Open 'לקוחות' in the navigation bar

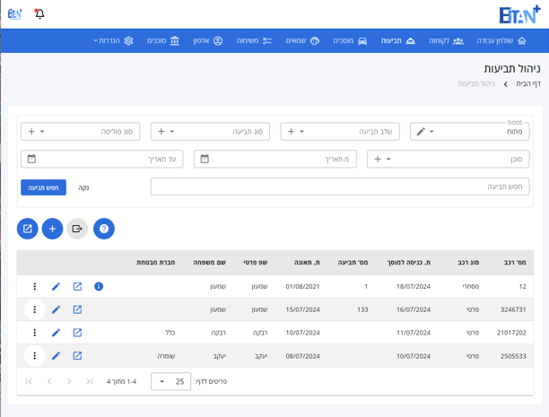446,40
